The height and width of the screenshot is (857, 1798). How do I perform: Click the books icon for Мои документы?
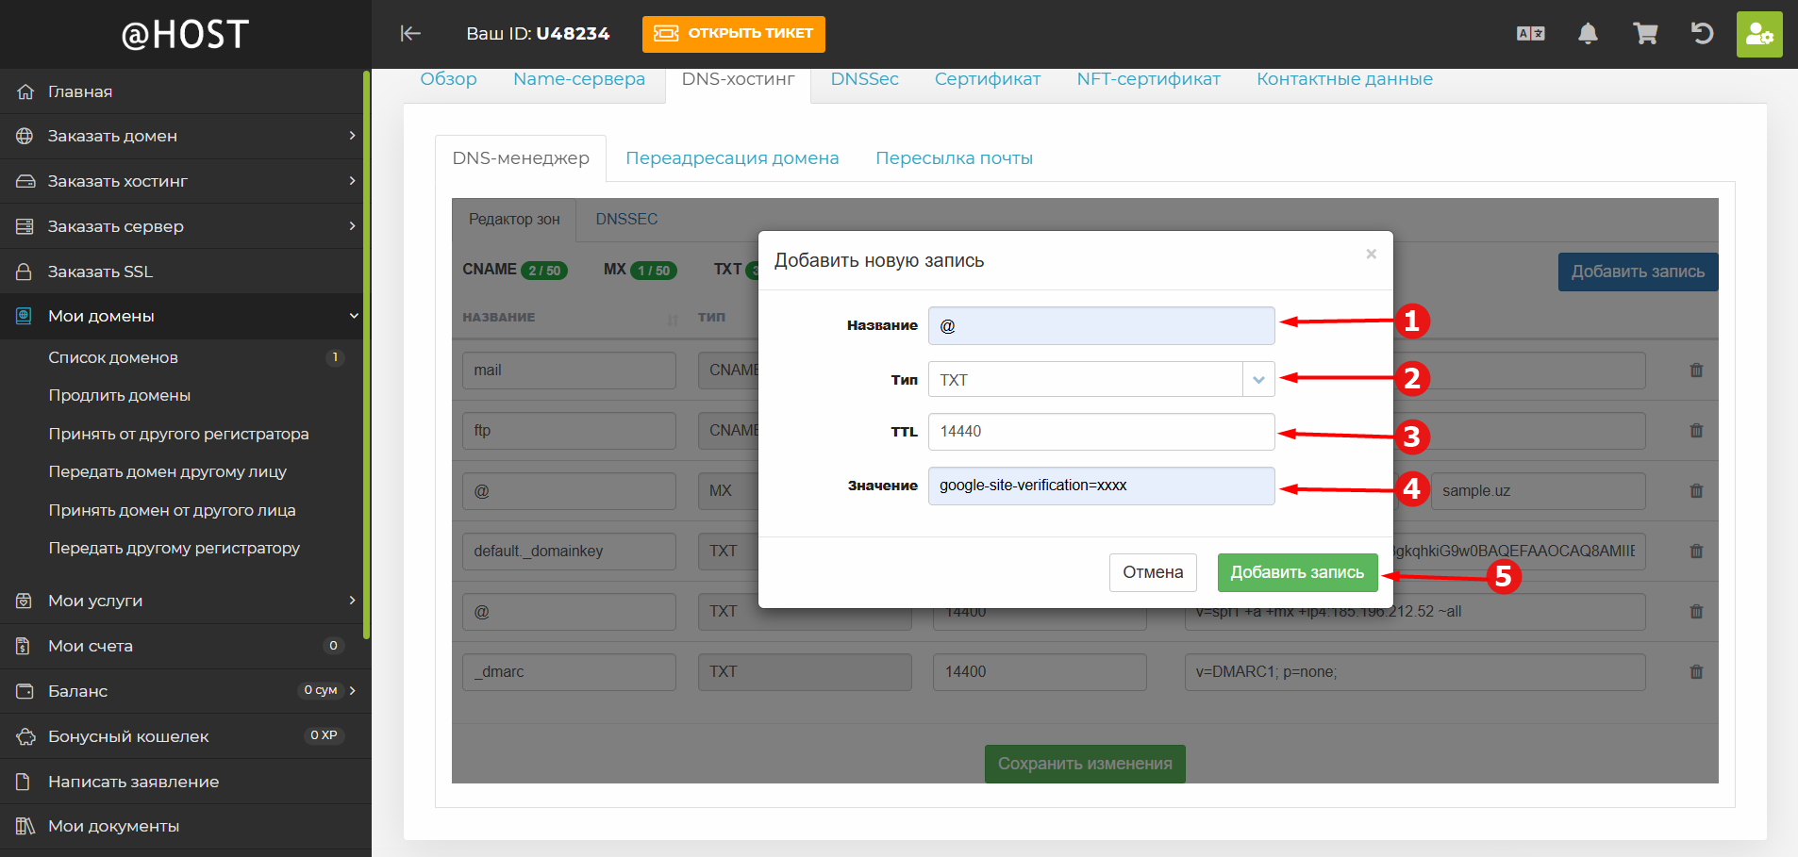[x=25, y=826]
